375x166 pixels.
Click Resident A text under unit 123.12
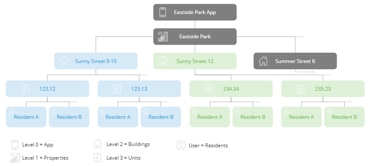[x=26, y=117]
